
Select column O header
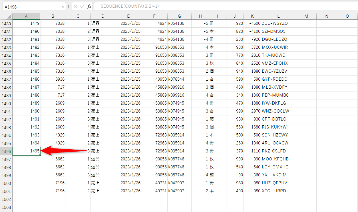tap(347, 16)
